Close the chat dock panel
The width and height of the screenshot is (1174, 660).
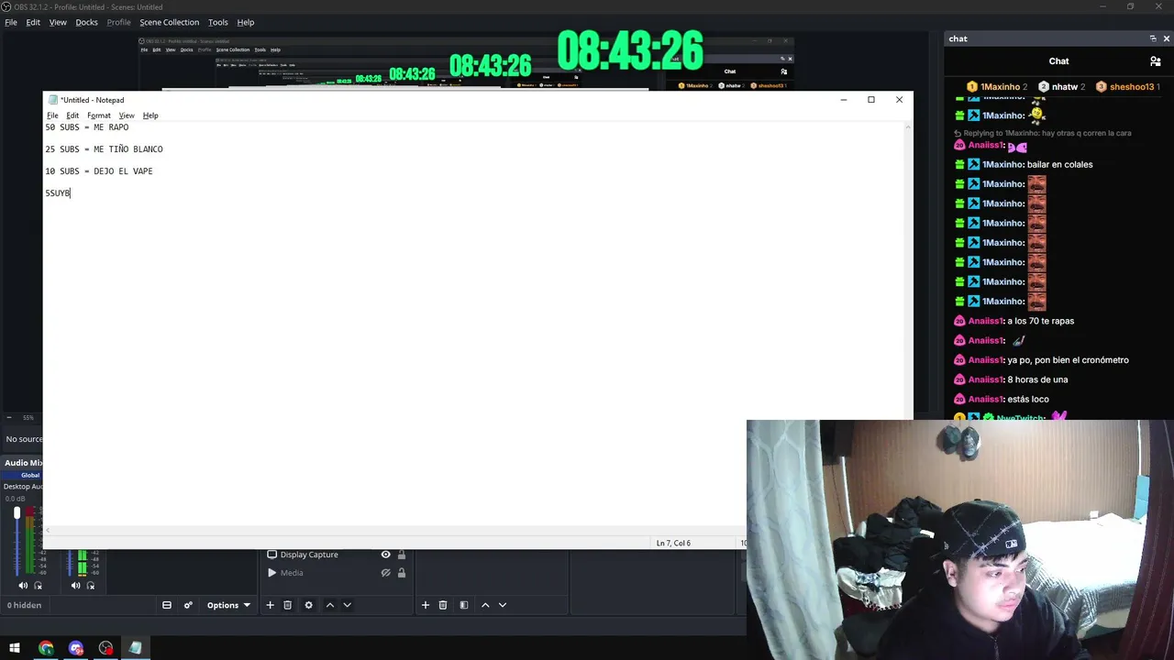(x=1167, y=38)
